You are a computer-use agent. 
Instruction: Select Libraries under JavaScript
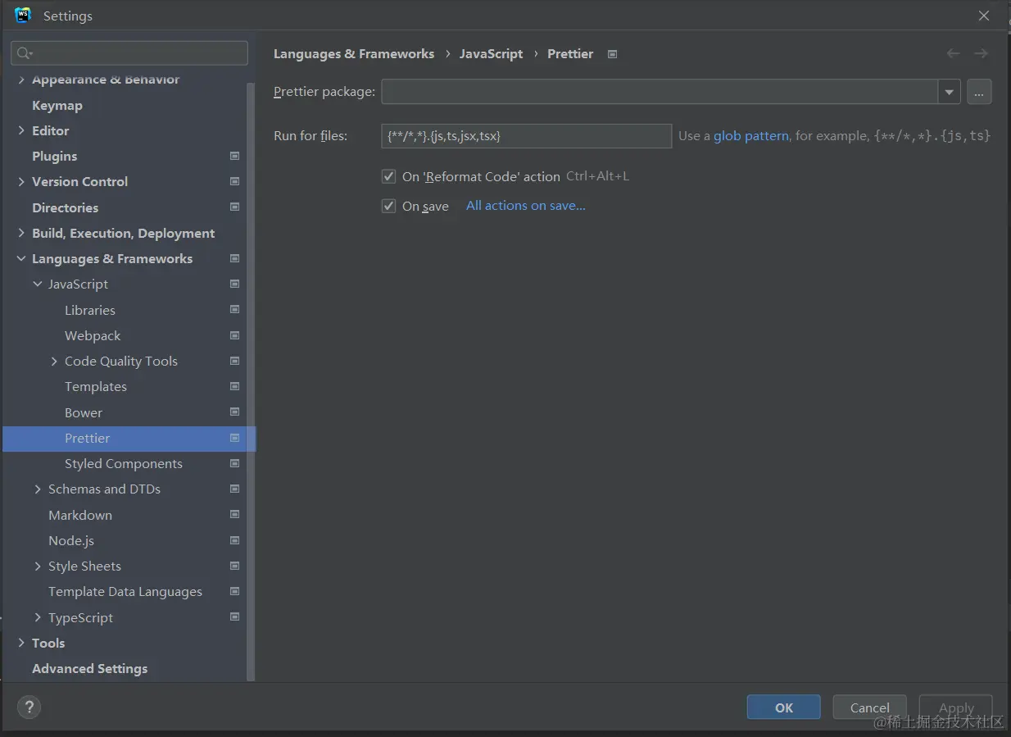[90, 310]
